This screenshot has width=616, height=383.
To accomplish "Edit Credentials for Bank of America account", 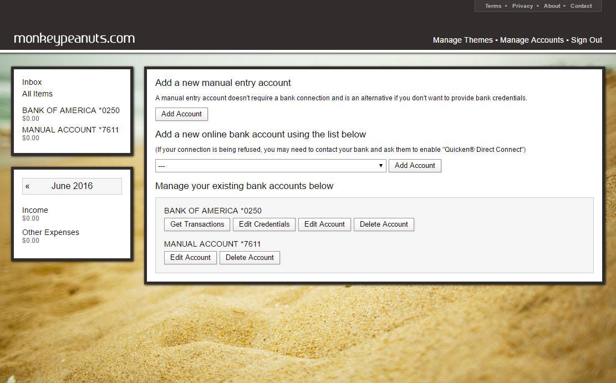I will click(x=264, y=224).
